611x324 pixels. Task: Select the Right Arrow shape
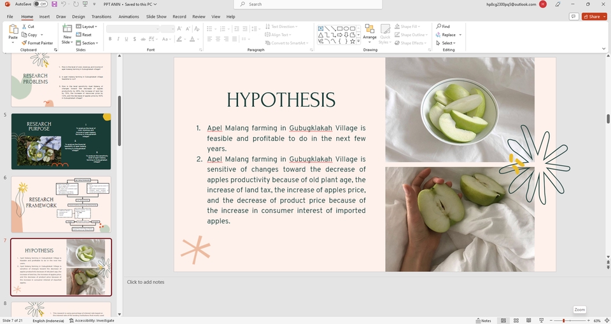click(x=340, y=35)
